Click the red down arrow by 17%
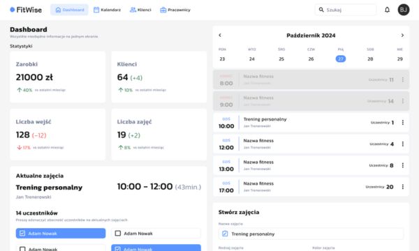Screen dimensions: 419x251 pos(19,147)
